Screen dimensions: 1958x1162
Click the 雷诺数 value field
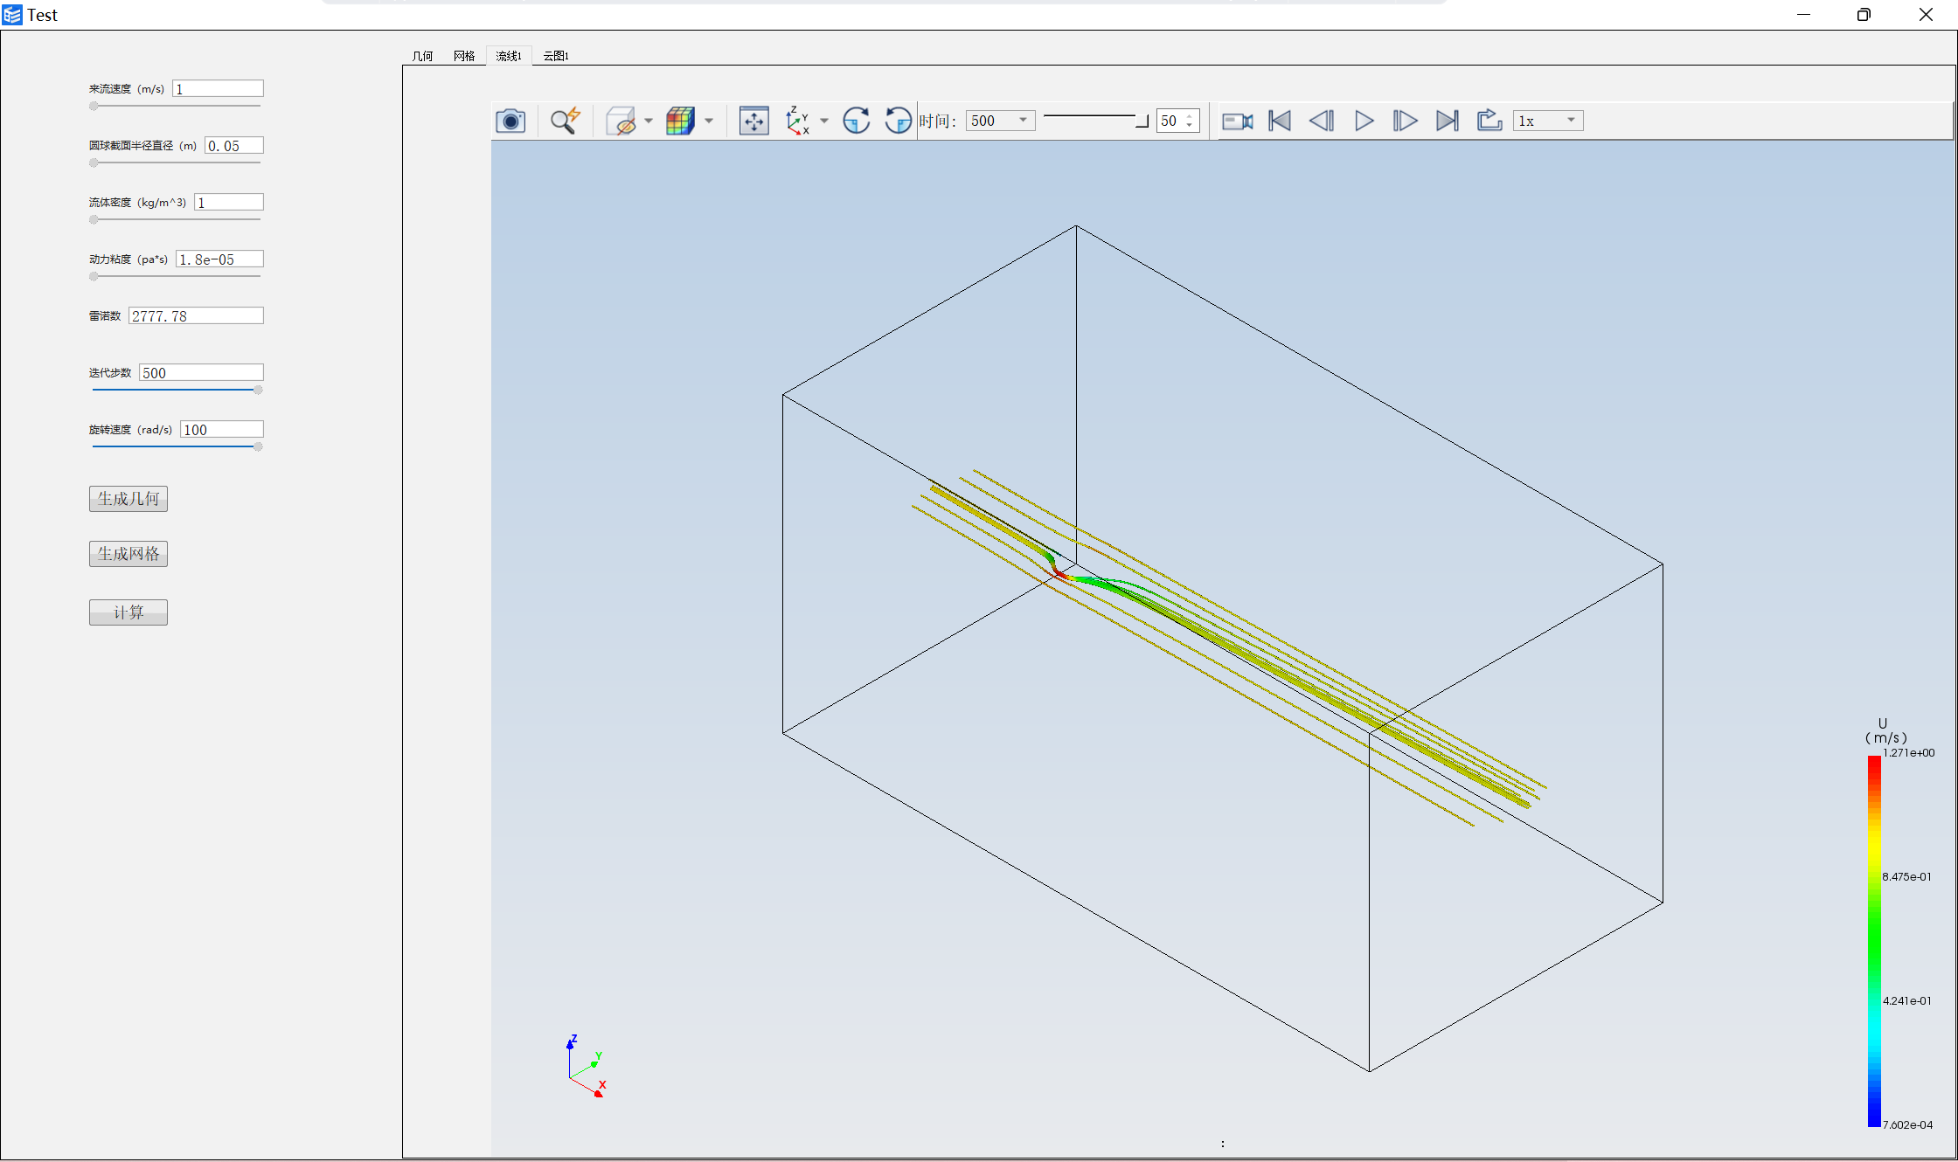[196, 316]
